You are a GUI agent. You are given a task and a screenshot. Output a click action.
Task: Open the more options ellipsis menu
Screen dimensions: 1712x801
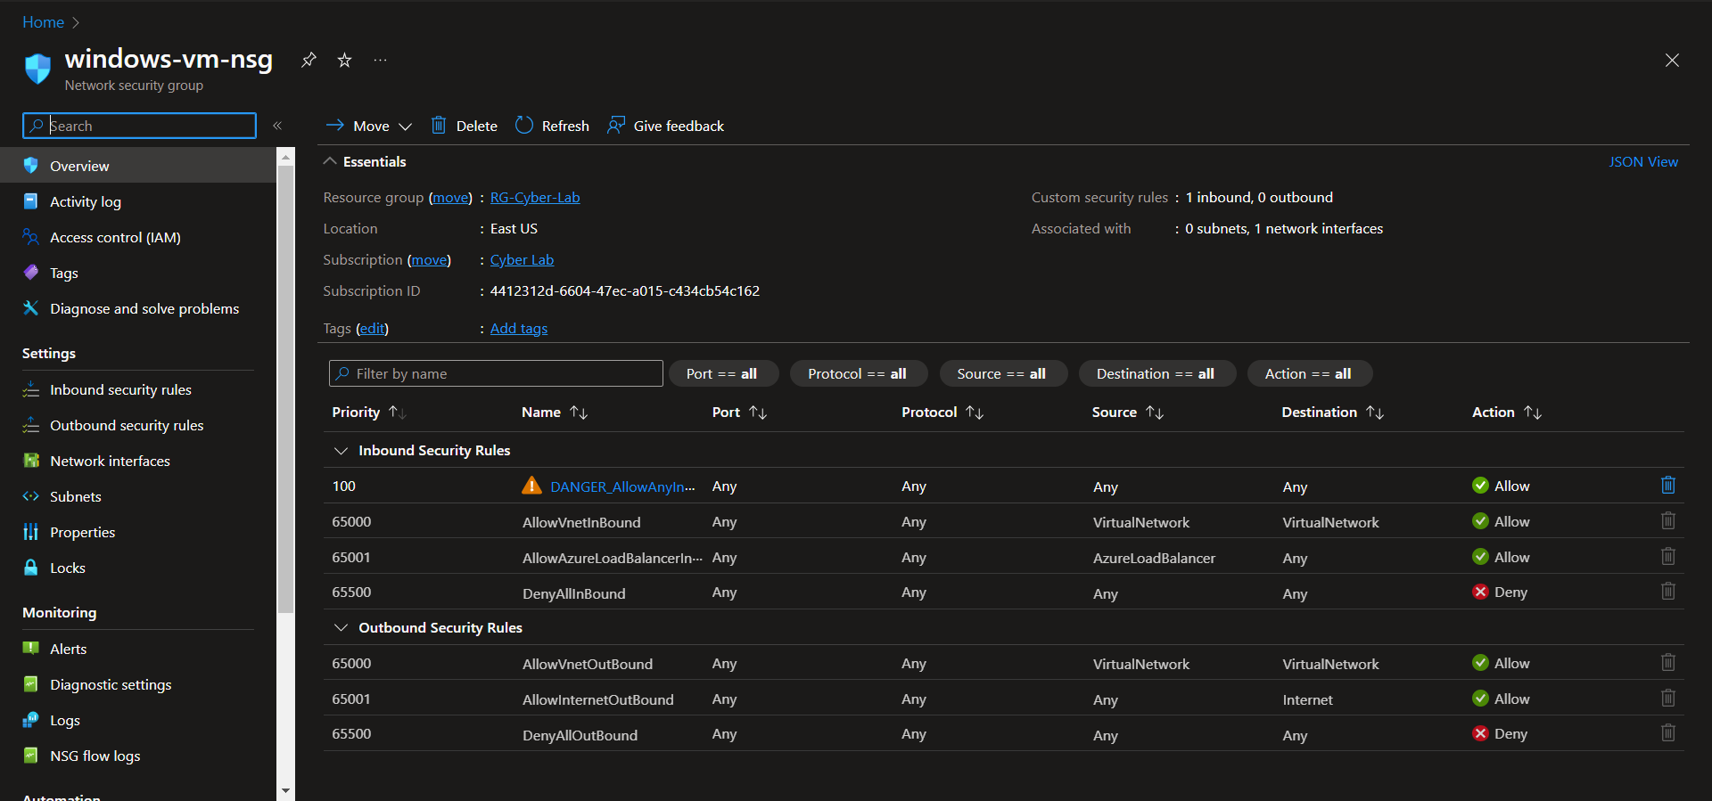coord(381,60)
